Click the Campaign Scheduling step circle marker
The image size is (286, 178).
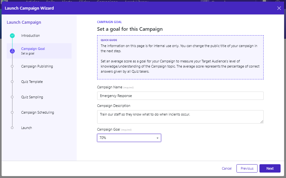click(12, 112)
